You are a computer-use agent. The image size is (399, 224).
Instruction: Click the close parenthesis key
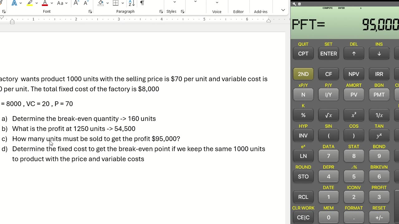(x=354, y=136)
